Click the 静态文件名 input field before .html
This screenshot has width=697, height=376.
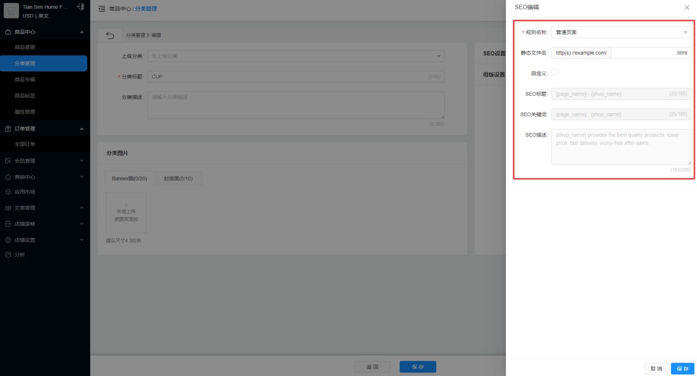642,53
